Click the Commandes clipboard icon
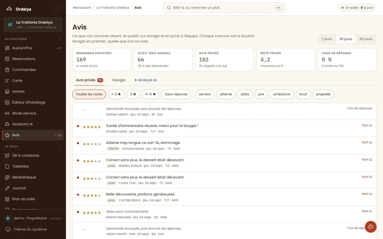The image size is (383, 239). (7, 70)
